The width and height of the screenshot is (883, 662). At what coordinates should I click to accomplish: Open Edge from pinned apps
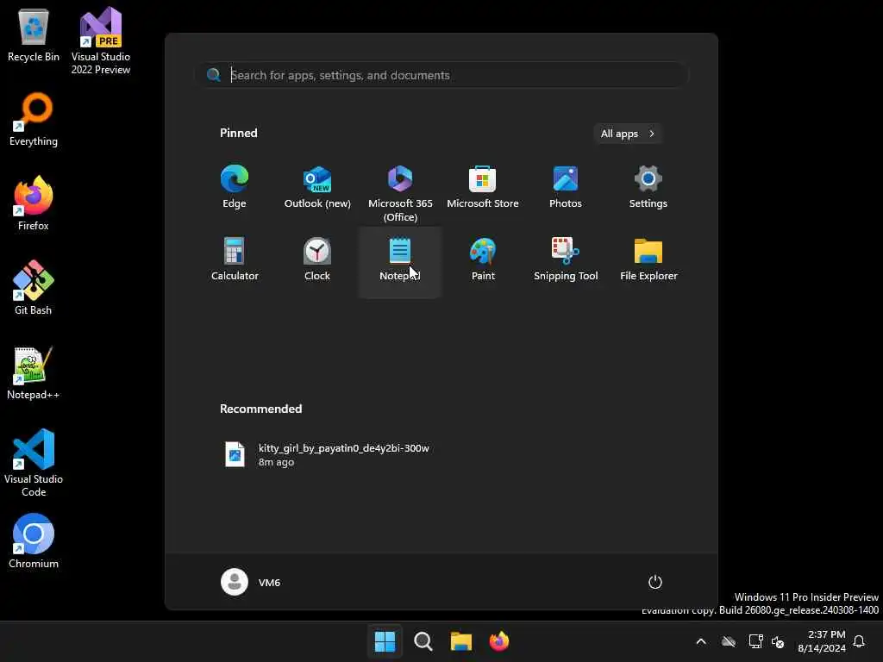235,188
